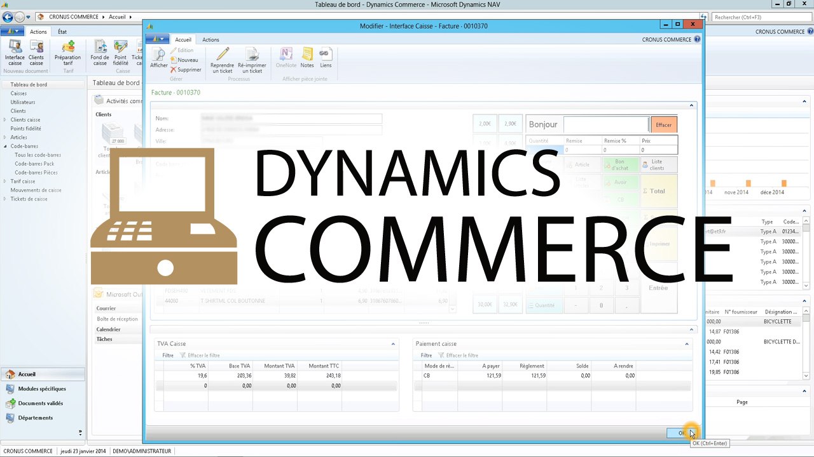Open Caisses in navigation tree
Screen dimensions: 814x457
18,93
